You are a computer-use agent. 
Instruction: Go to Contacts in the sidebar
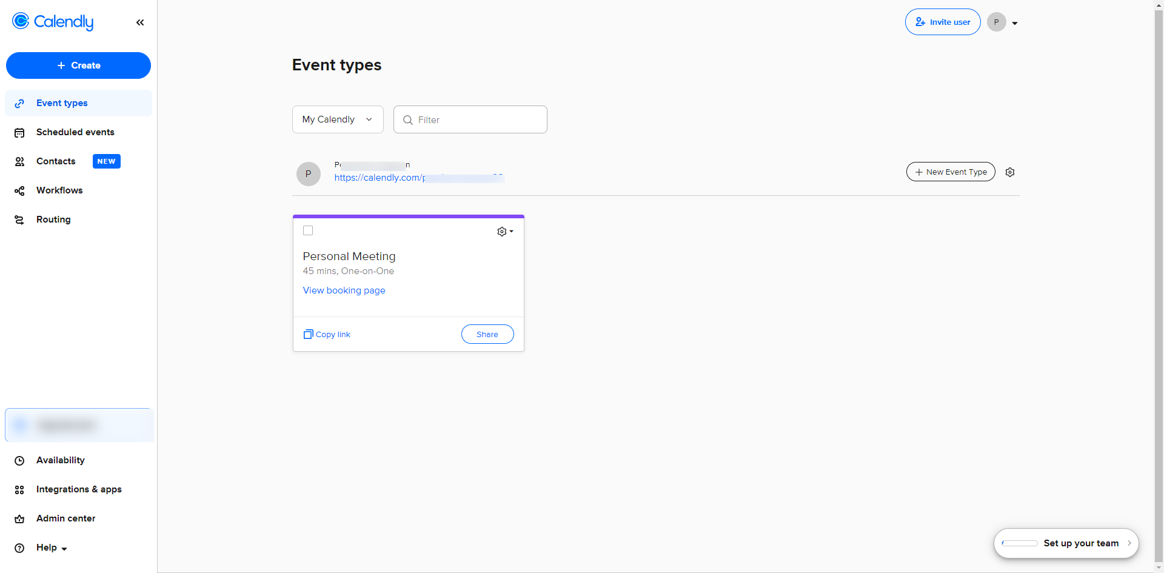coord(78,161)
